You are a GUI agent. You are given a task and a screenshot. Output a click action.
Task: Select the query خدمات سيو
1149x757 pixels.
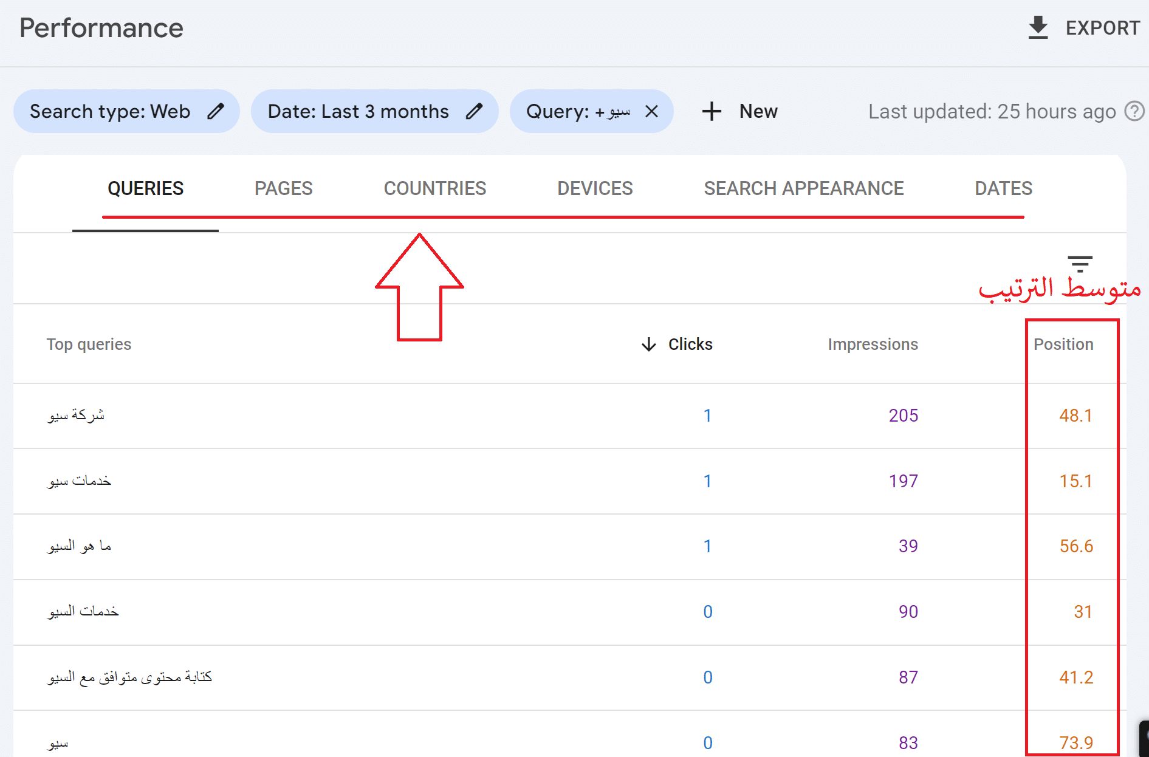tap(80, 481)
